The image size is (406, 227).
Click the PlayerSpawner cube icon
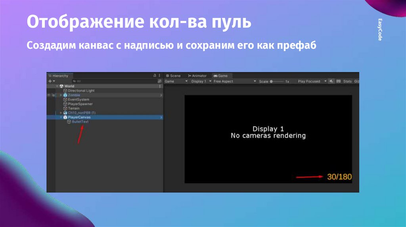coord(65,104)
